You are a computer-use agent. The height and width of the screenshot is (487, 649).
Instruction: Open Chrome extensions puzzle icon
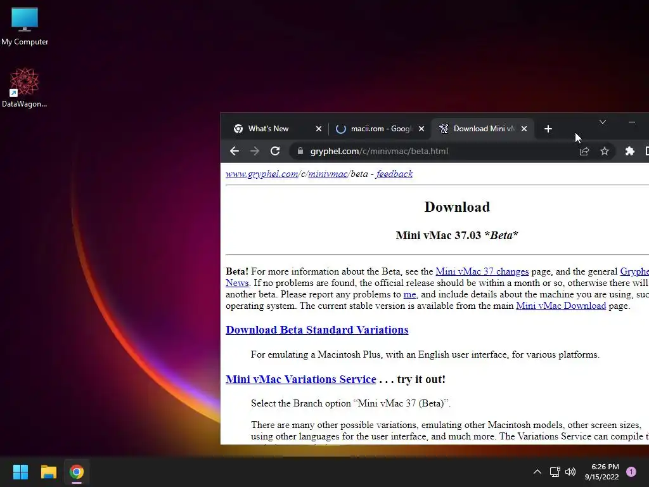point(629,151)
